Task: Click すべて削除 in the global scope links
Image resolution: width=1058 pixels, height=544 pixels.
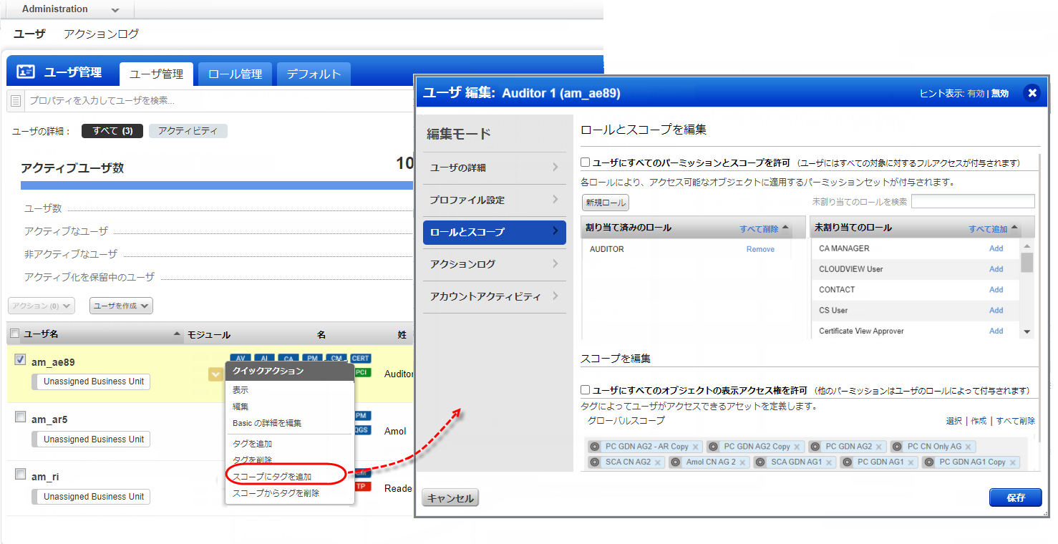Action: (1016, 421)
